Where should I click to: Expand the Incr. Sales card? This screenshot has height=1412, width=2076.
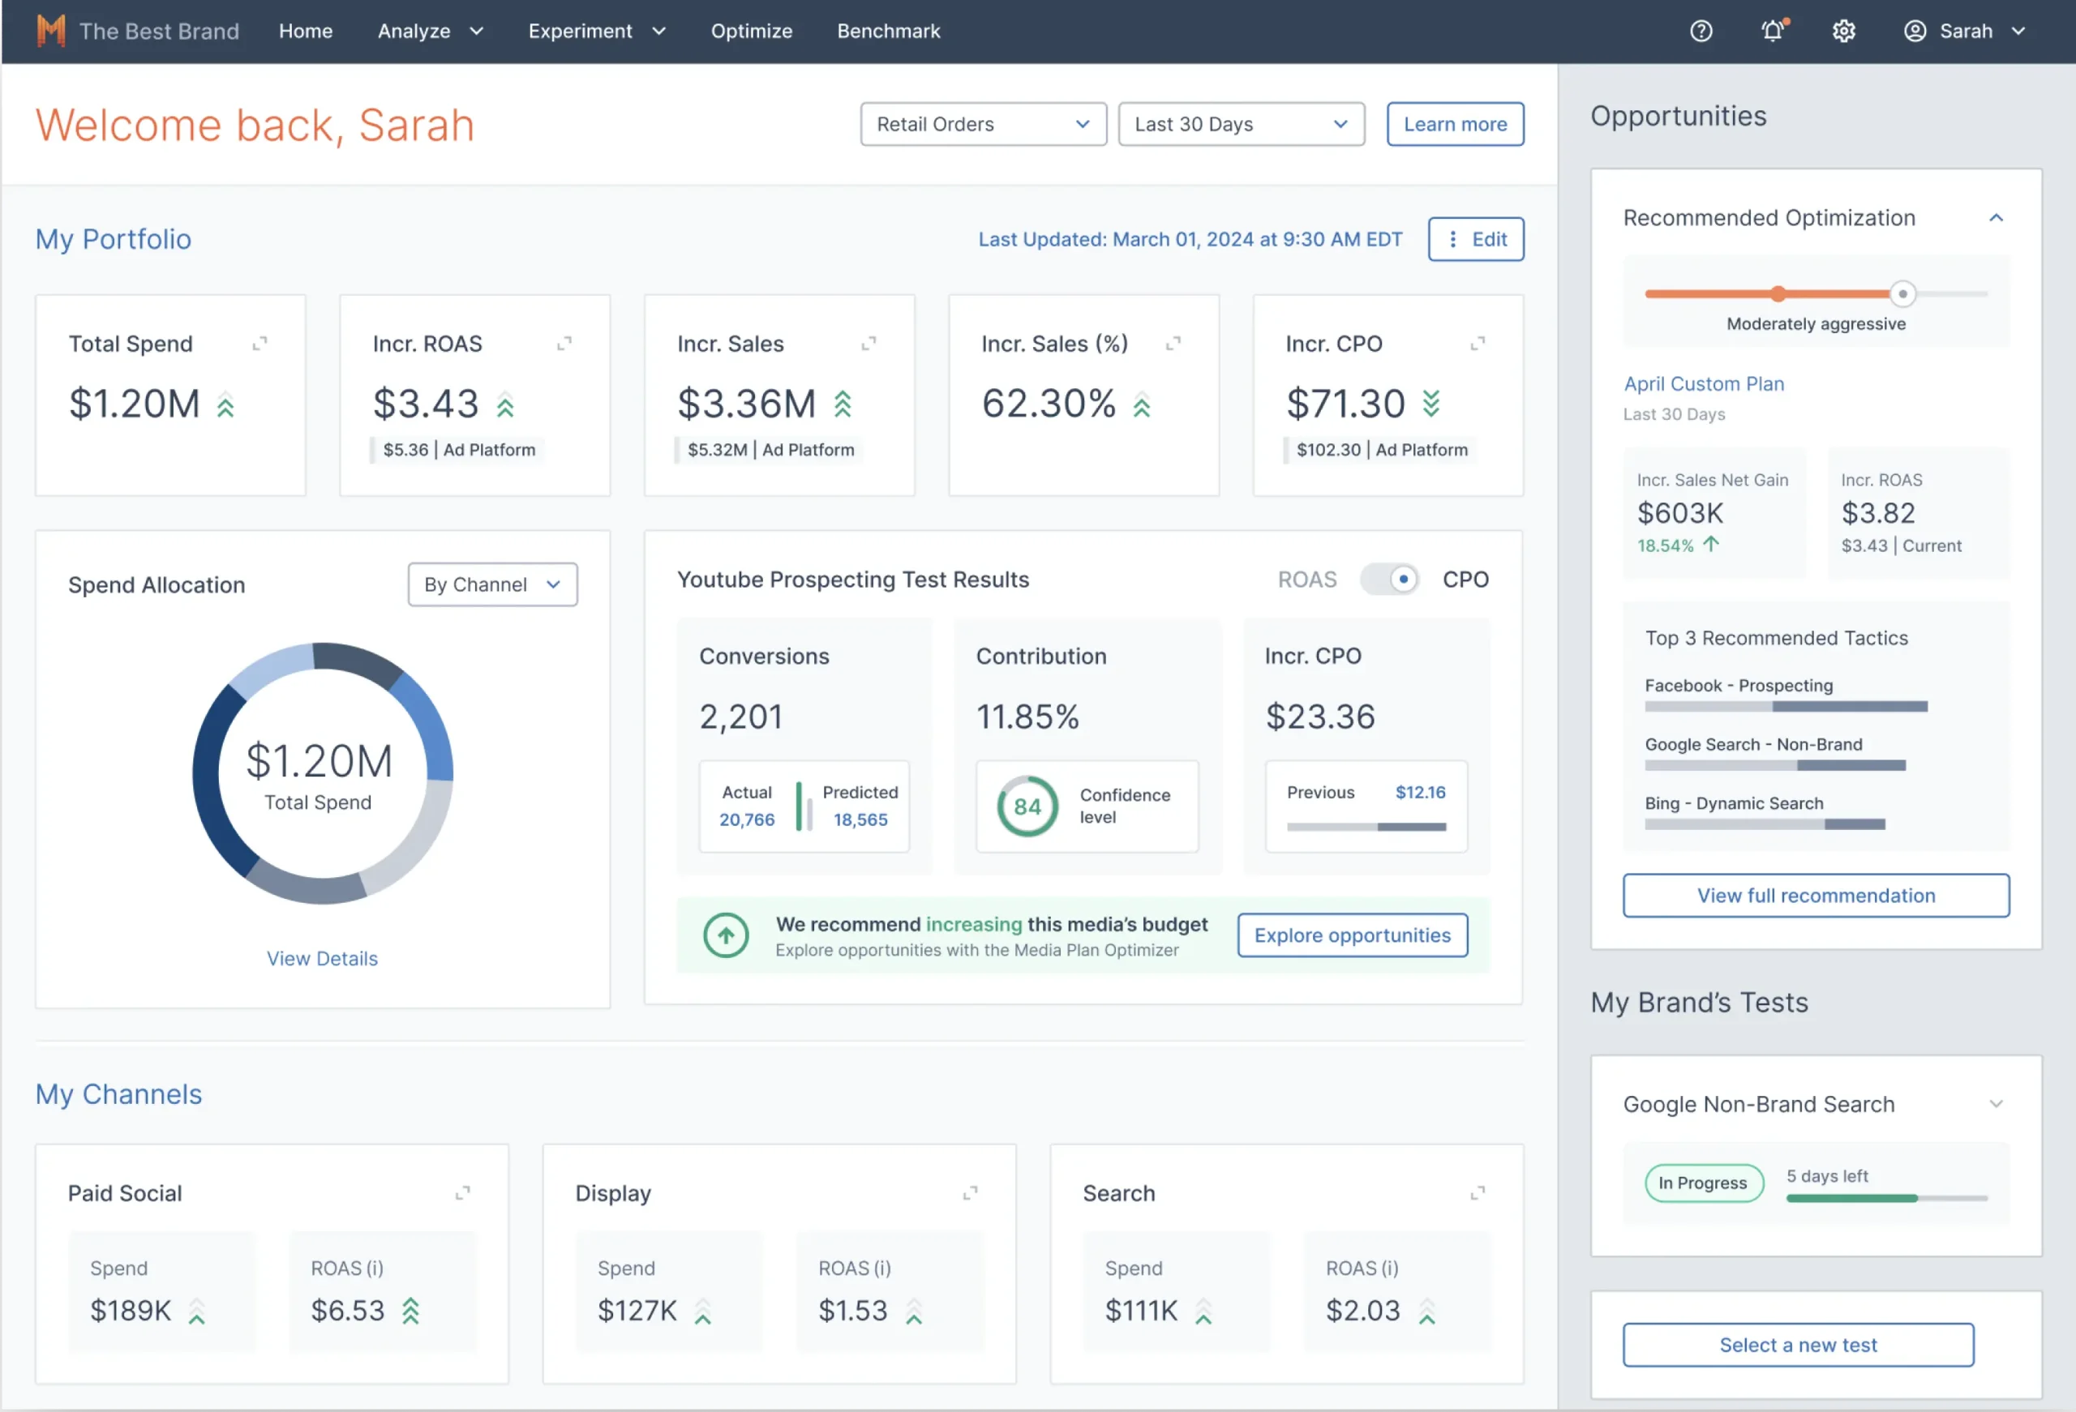[869, 343]
